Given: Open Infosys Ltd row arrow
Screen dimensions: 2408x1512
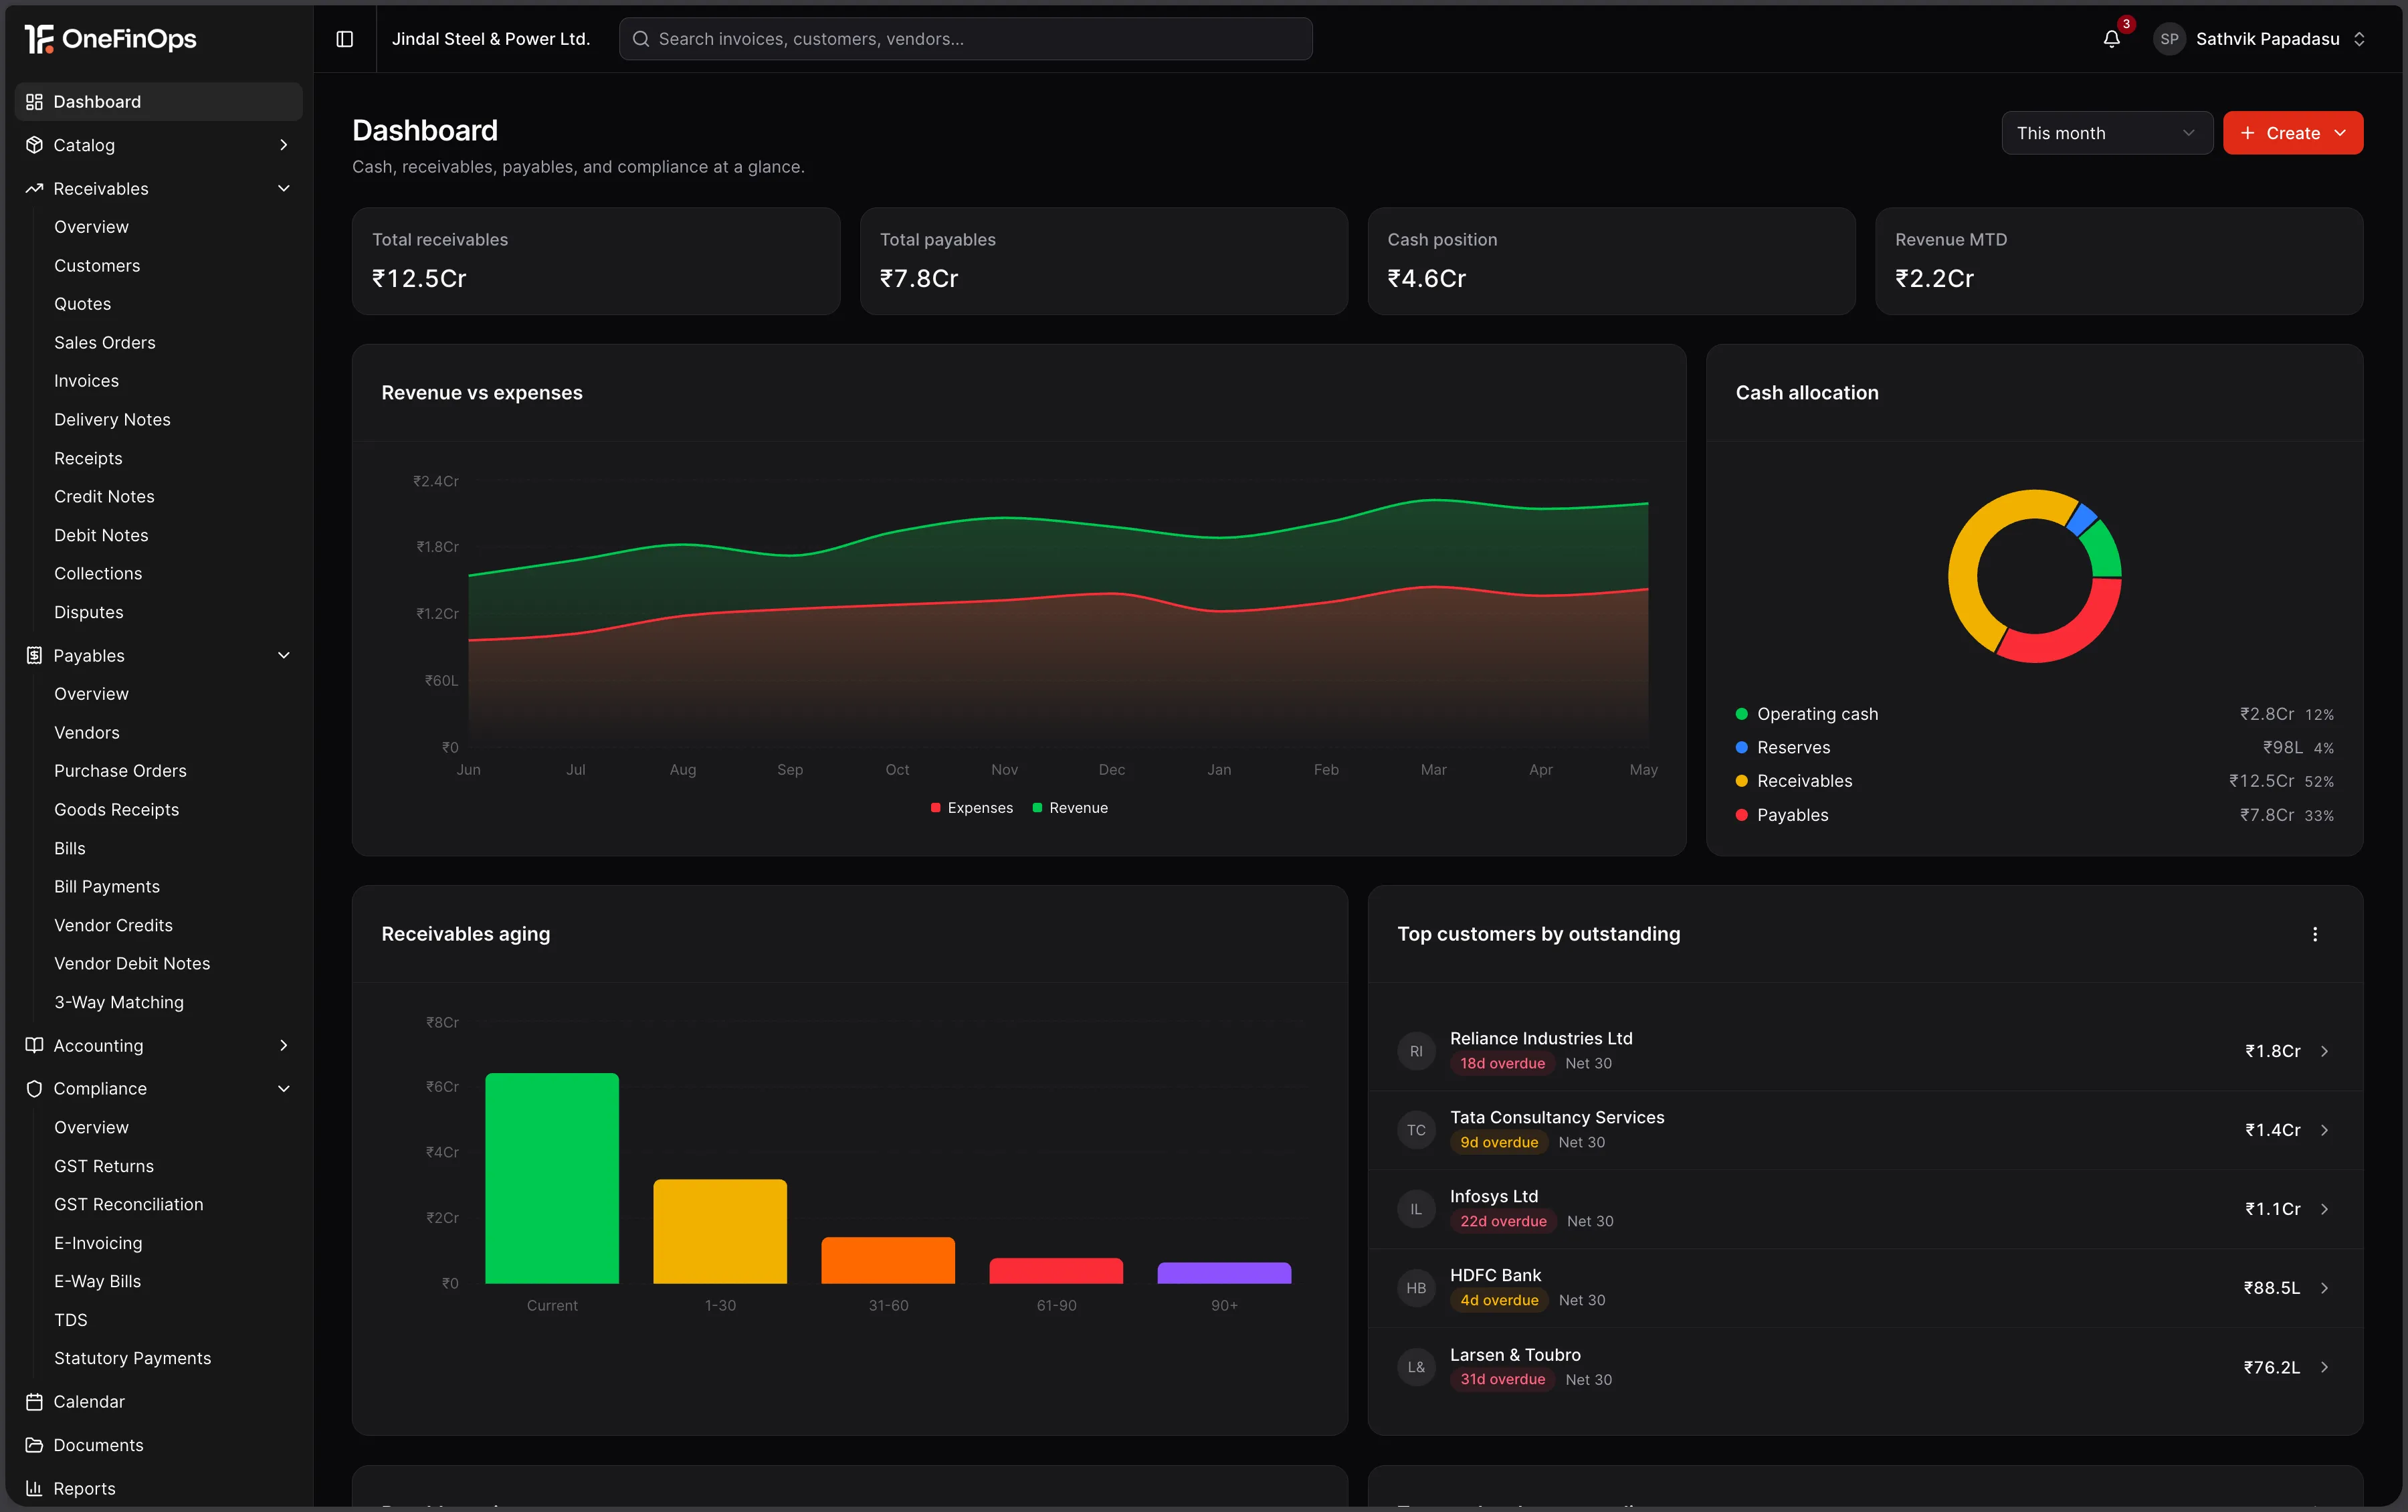Looking at the screenshot, I should pyautogui.click(x=2324, y=1209).
